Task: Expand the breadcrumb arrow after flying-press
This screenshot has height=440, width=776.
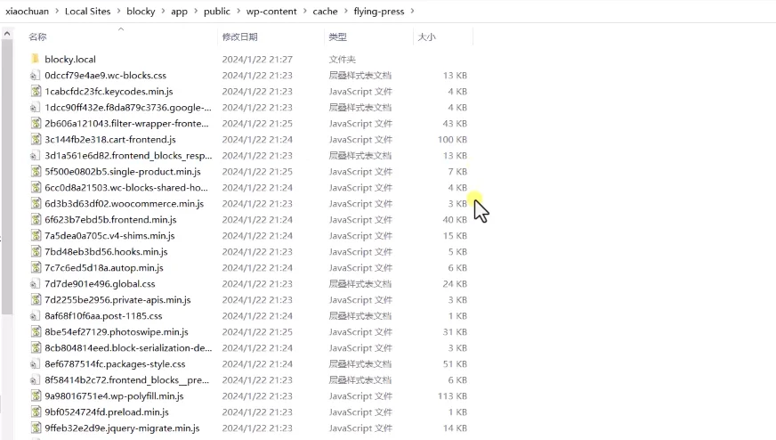Action: (x=413, y=12)
